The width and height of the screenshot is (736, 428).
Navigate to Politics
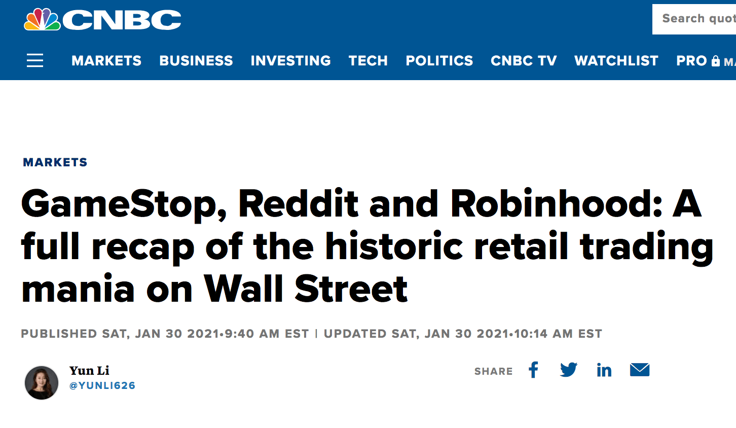pyautogui.click(x=439, y=61)
